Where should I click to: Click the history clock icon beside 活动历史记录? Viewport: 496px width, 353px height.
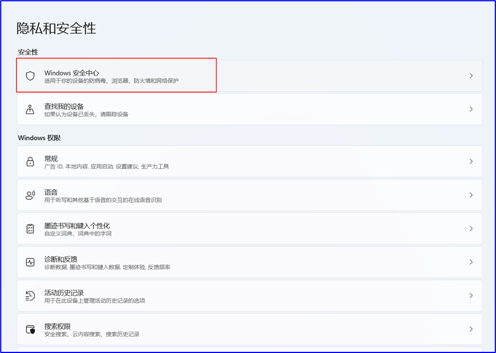coord(30,295)
